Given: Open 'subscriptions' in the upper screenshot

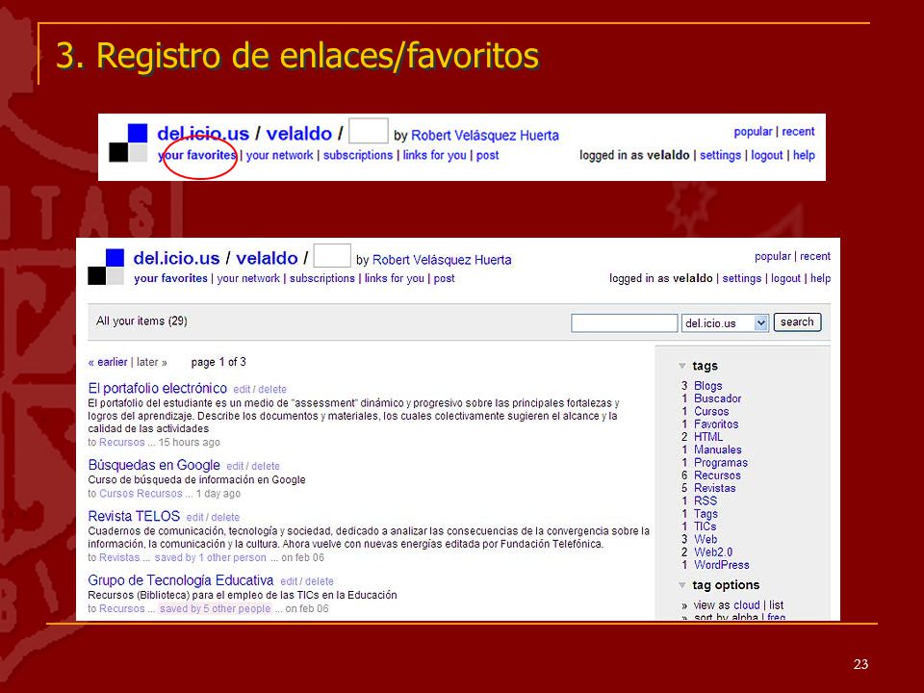Looking at the screenshot, I should (358, 155).
